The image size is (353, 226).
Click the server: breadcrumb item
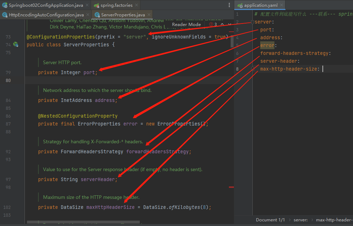point(300,220)
